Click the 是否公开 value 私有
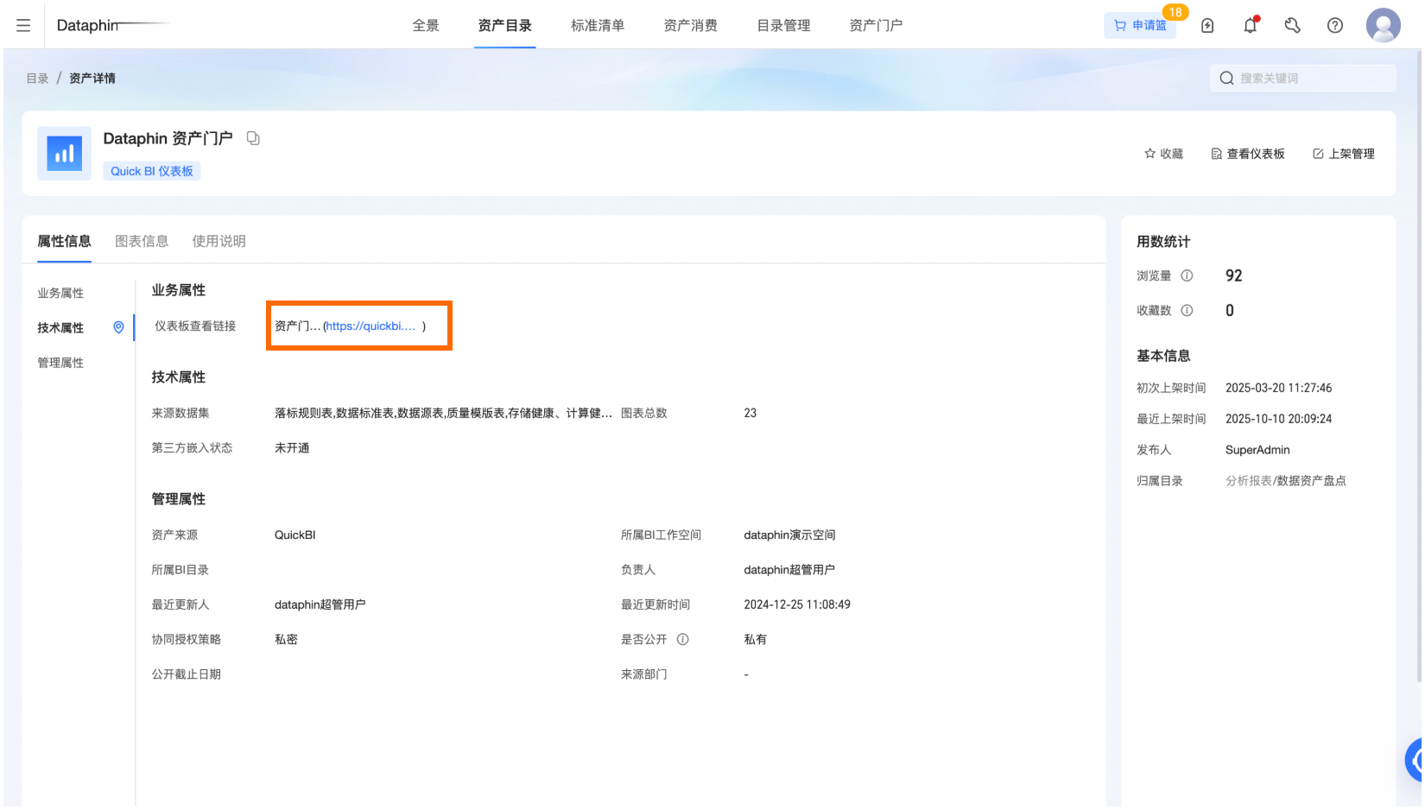Viewport: 1425px width, 810px height. 755,639
